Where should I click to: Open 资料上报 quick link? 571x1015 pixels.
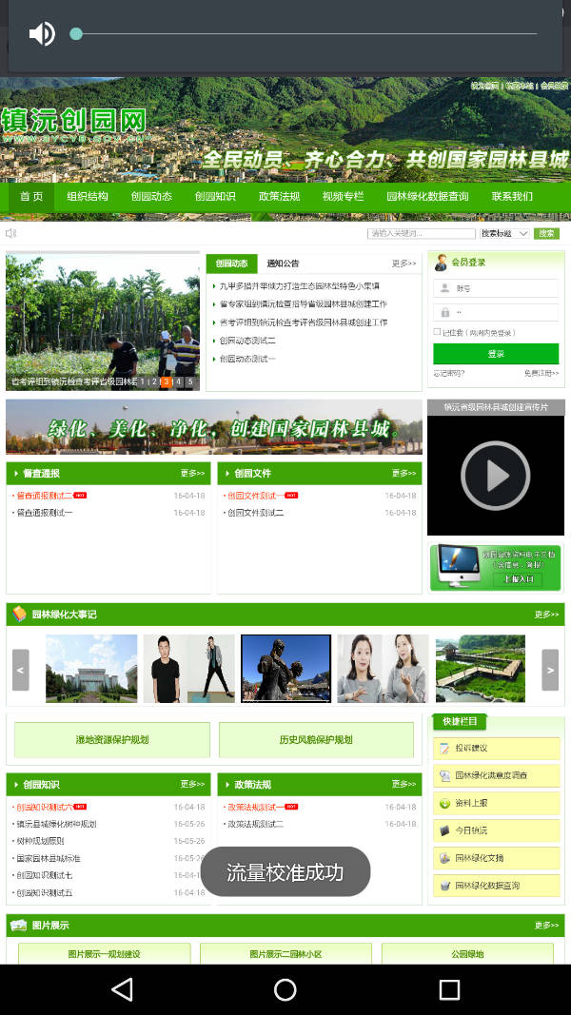click(496, 804)
